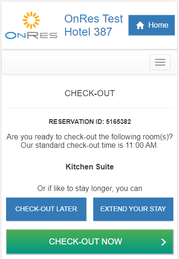Click the 'Hotel 387' line of the title

click(88, 32)
